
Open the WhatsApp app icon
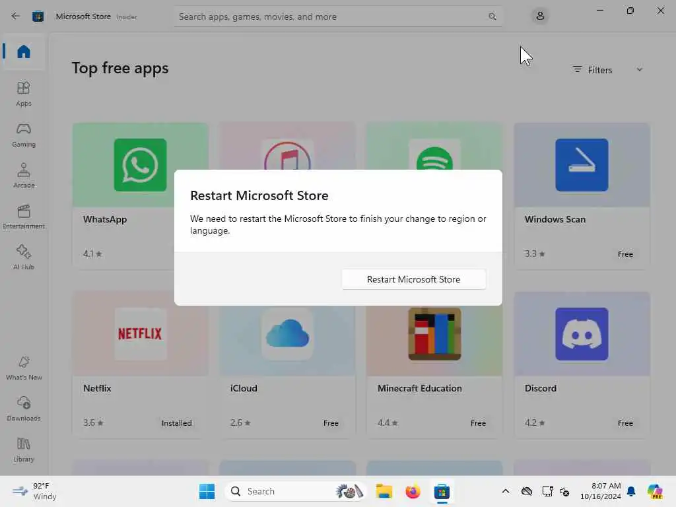pyautogui.click(x=140, y=164)
